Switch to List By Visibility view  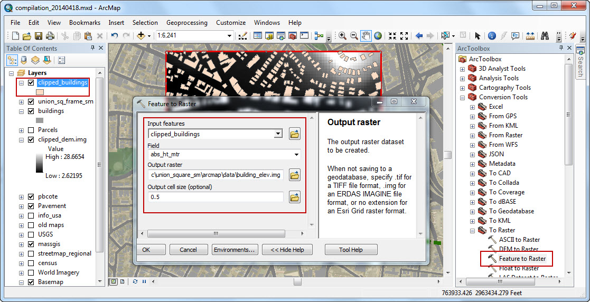click(x=35, y=60)
